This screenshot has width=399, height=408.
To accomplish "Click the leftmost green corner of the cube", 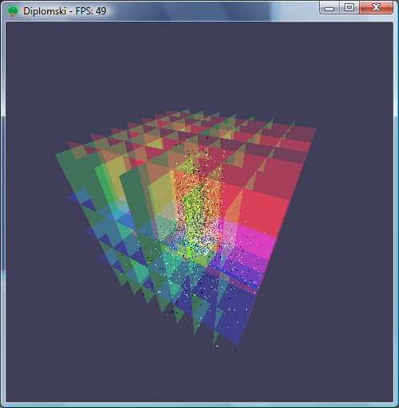I will (x=58, y=156).
